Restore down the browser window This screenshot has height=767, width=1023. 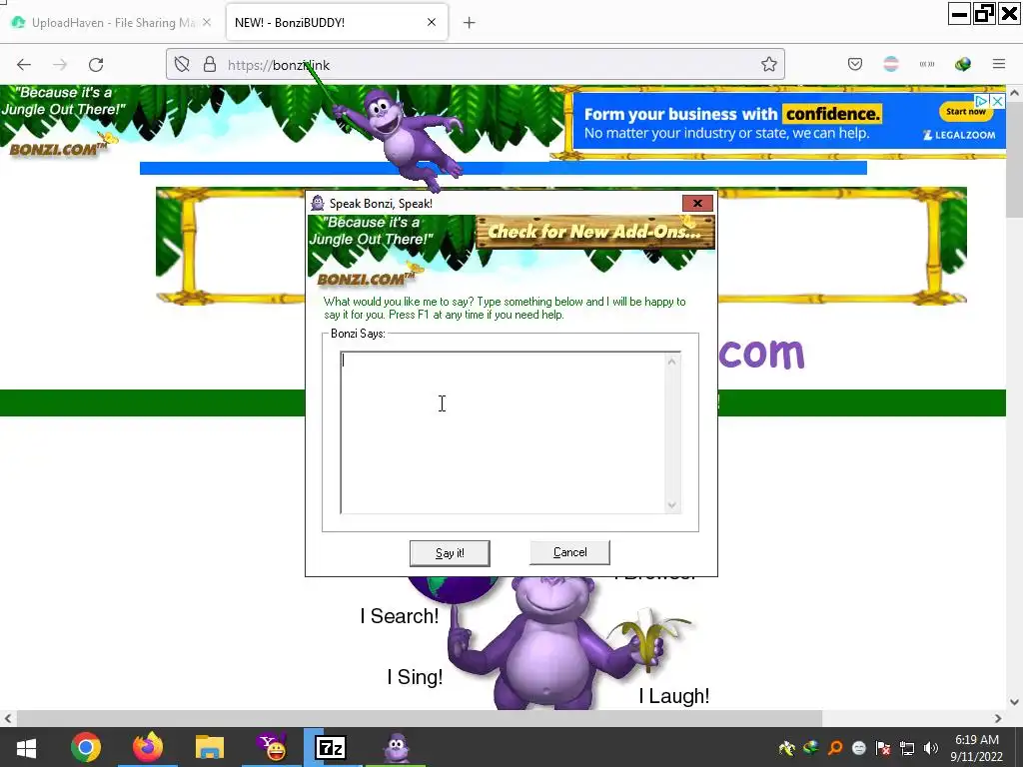click(984, 14)
